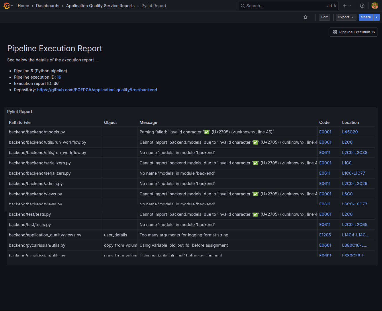382x311 pixels.
Task: Sort by Message column header
Action: 148,123
